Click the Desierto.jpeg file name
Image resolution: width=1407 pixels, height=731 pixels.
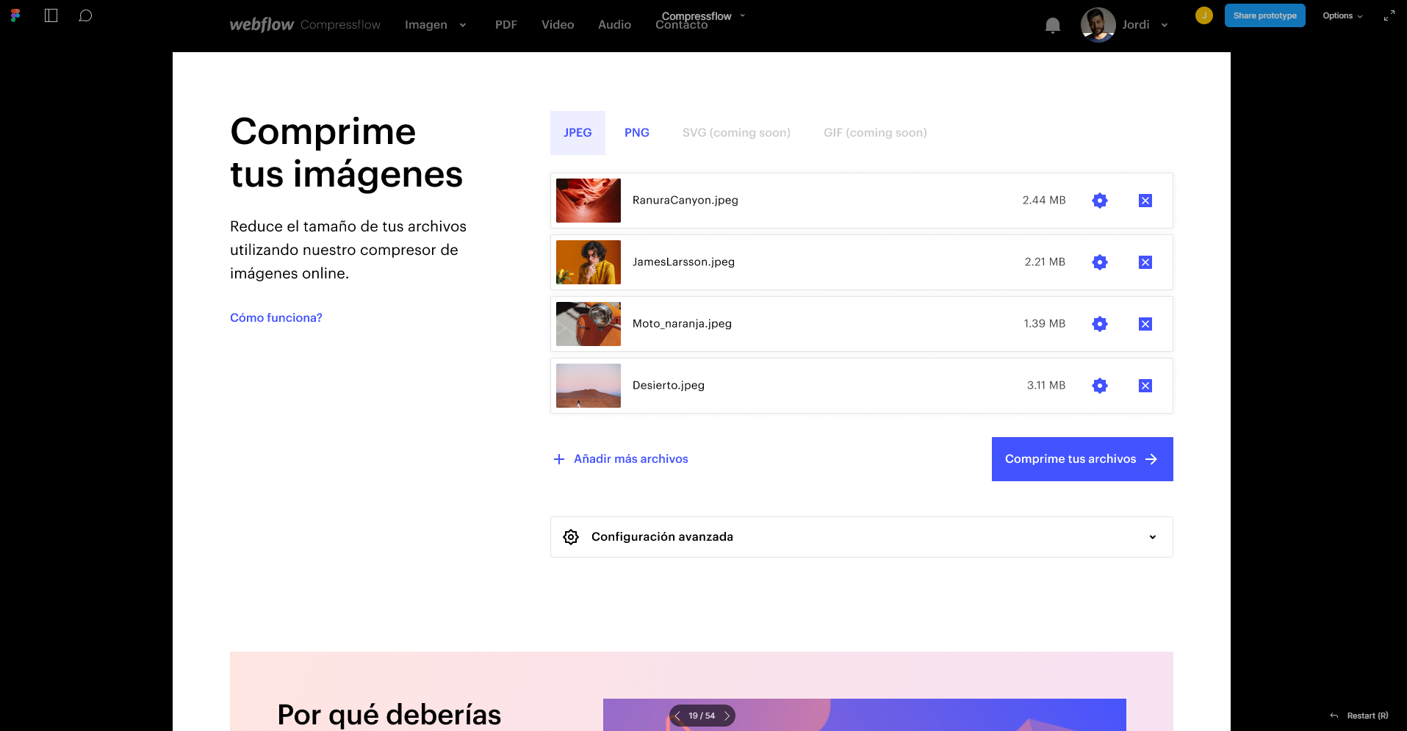point(669,386)
